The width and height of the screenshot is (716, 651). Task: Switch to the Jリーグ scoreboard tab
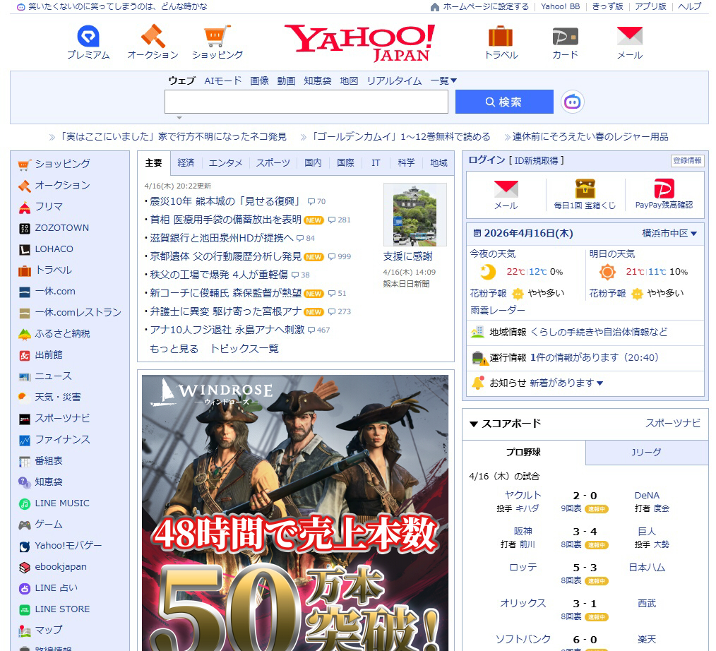tap(646, 453)
